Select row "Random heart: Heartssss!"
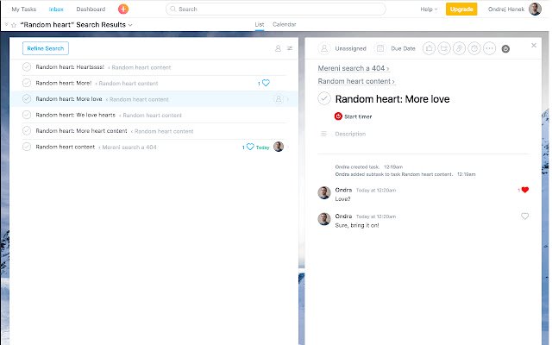 [154, 67]
